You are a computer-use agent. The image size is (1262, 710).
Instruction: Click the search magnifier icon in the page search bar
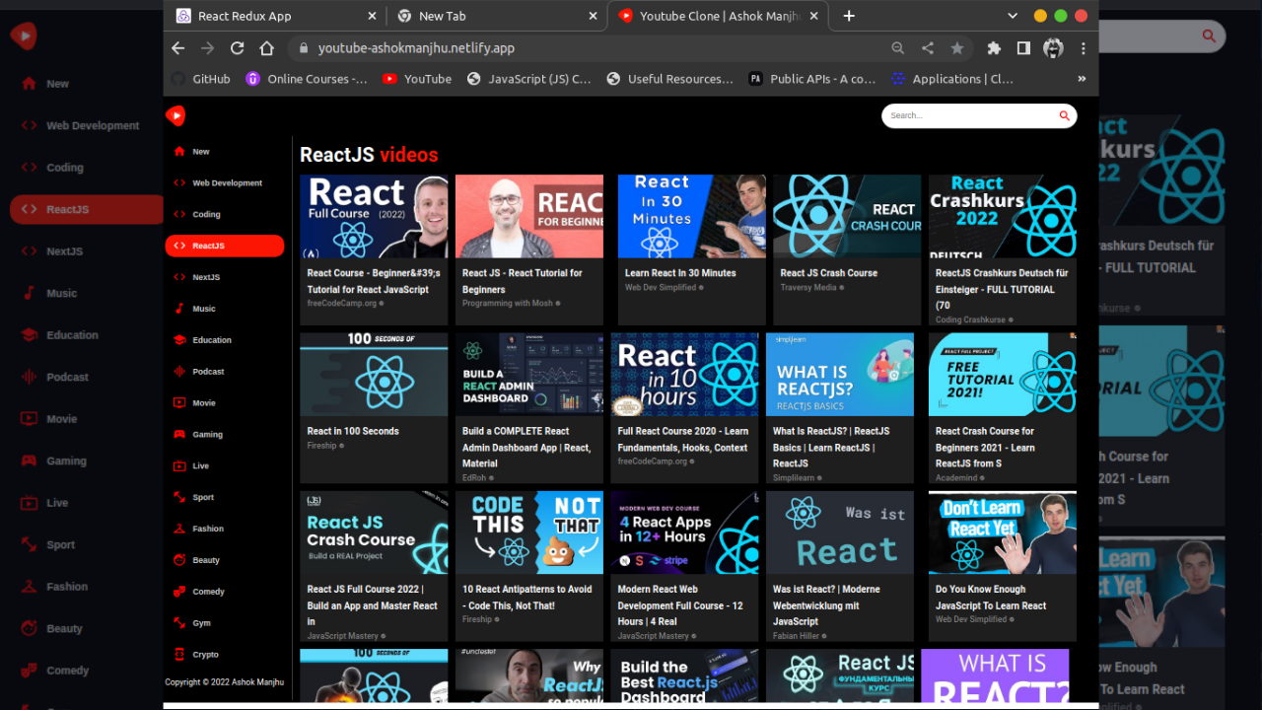pos(1064,115)
